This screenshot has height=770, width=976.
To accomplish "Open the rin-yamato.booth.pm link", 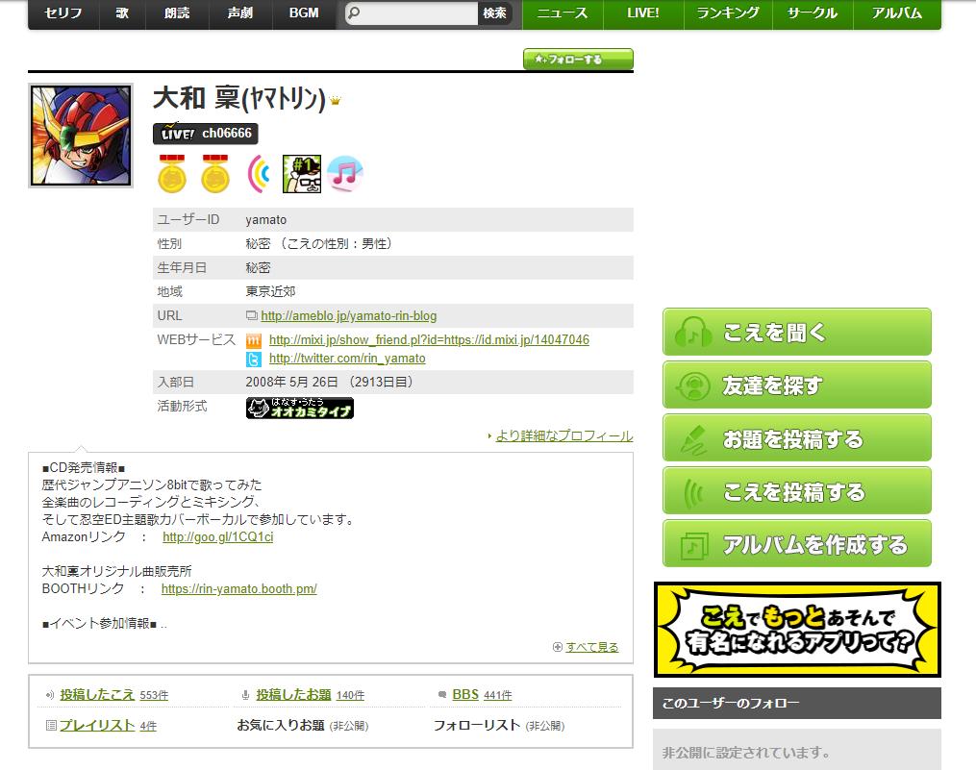I will click(239, 589).
